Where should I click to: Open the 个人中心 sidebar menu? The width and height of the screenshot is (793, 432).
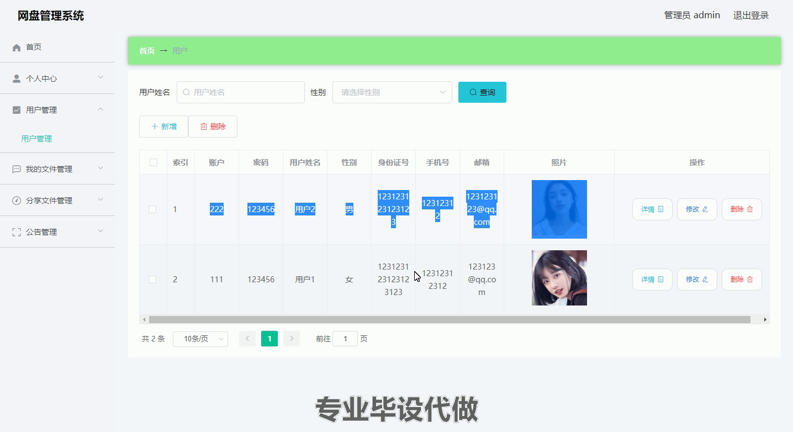(x=57, y=78)
